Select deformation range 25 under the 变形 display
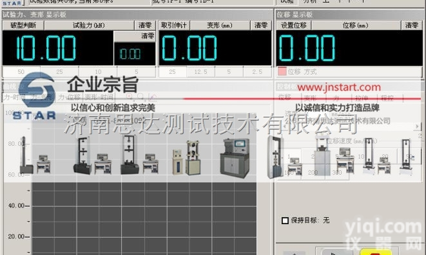The width and height of the screenshot is (426, 255). tap(173, 72)
